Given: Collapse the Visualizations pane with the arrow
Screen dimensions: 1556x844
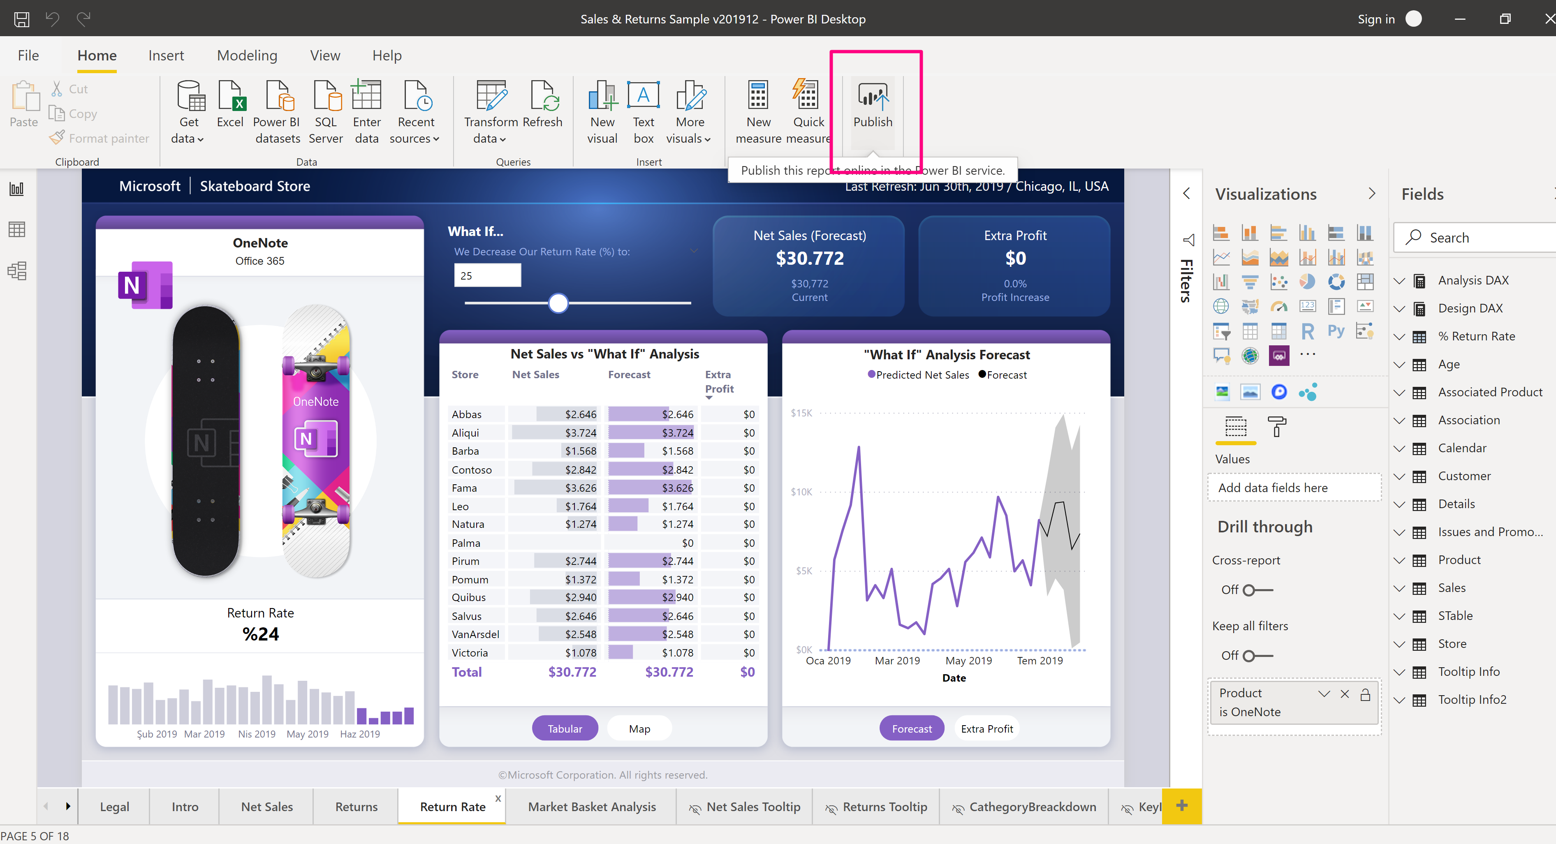Looking at the screenshot, I should pyautogui.click(x=1371, y=193).
